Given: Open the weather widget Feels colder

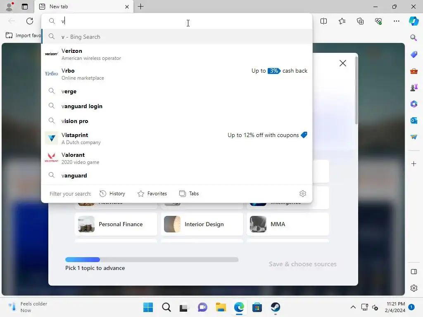Looking at the screenshot, I should coord(27,307).
